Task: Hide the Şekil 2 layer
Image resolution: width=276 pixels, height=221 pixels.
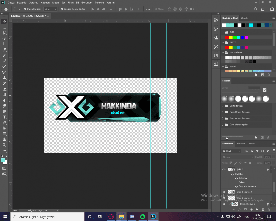Action: point(224,169)
